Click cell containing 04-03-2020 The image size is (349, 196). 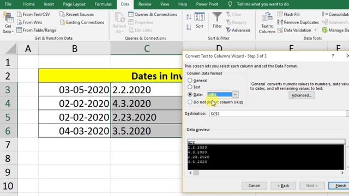pyautogui.click(x=75, y=131)
